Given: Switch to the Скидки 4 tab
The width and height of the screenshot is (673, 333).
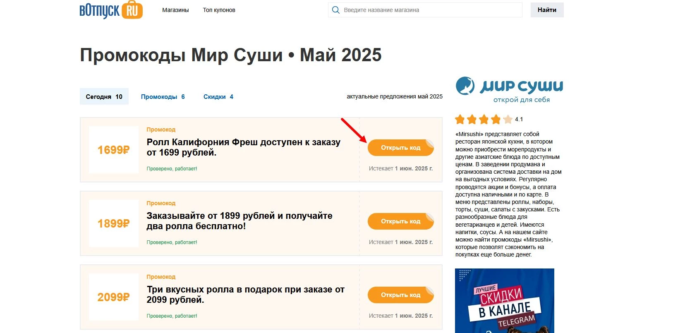Looking at the screenshot, I should tap(218, 96).
